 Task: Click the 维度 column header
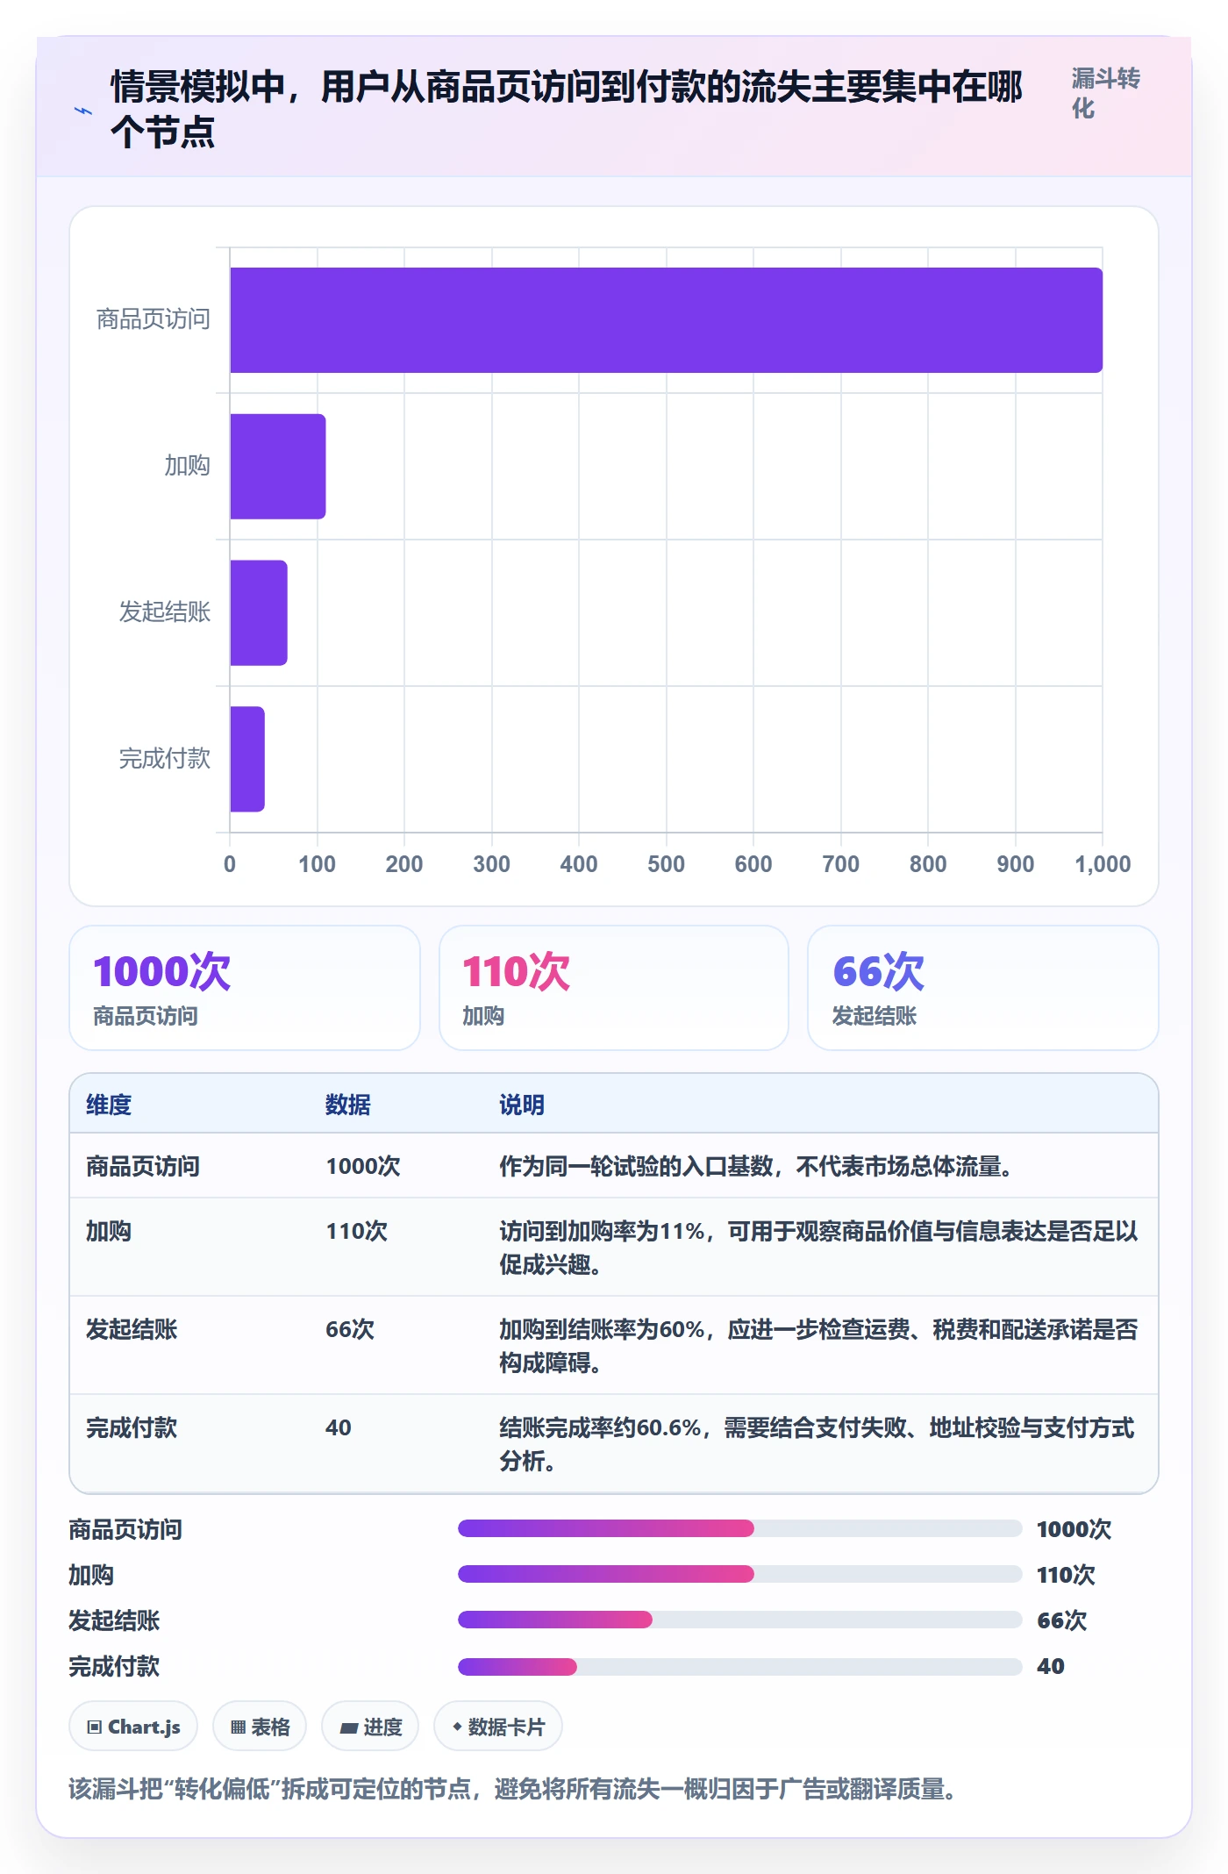pos(109,1105)
